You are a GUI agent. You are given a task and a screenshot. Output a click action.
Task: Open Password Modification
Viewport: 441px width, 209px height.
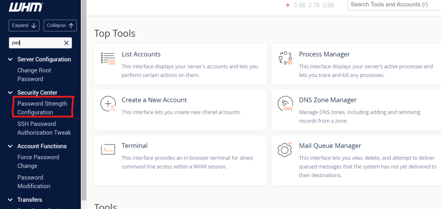tap(34, 182)
